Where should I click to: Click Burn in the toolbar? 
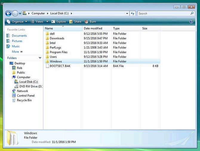[x=90, y=22]
